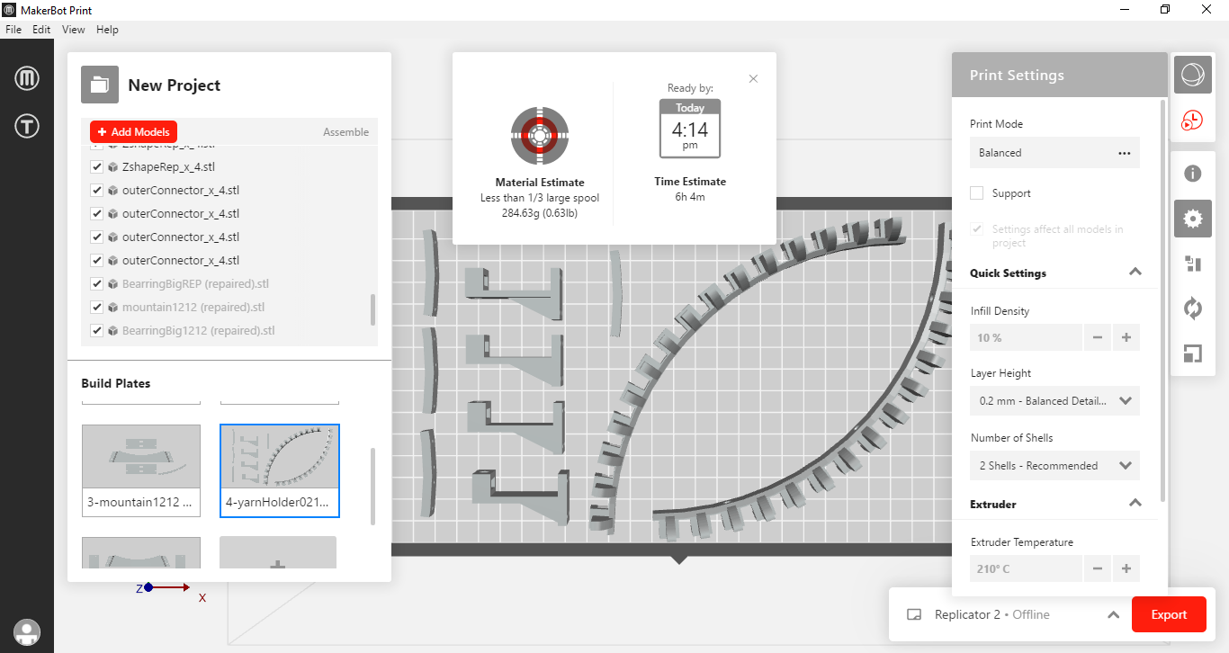Open the Layer Height dropdown
This screenshot has width=1229, height=653.
click(1055, 401)
